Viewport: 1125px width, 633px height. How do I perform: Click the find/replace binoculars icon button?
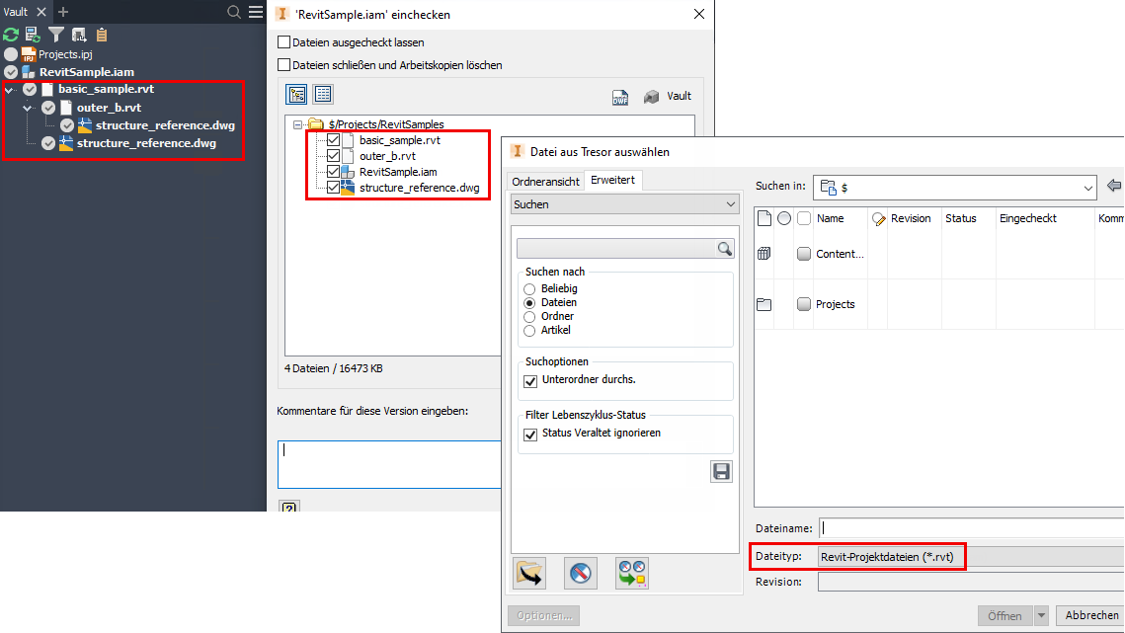632,574
